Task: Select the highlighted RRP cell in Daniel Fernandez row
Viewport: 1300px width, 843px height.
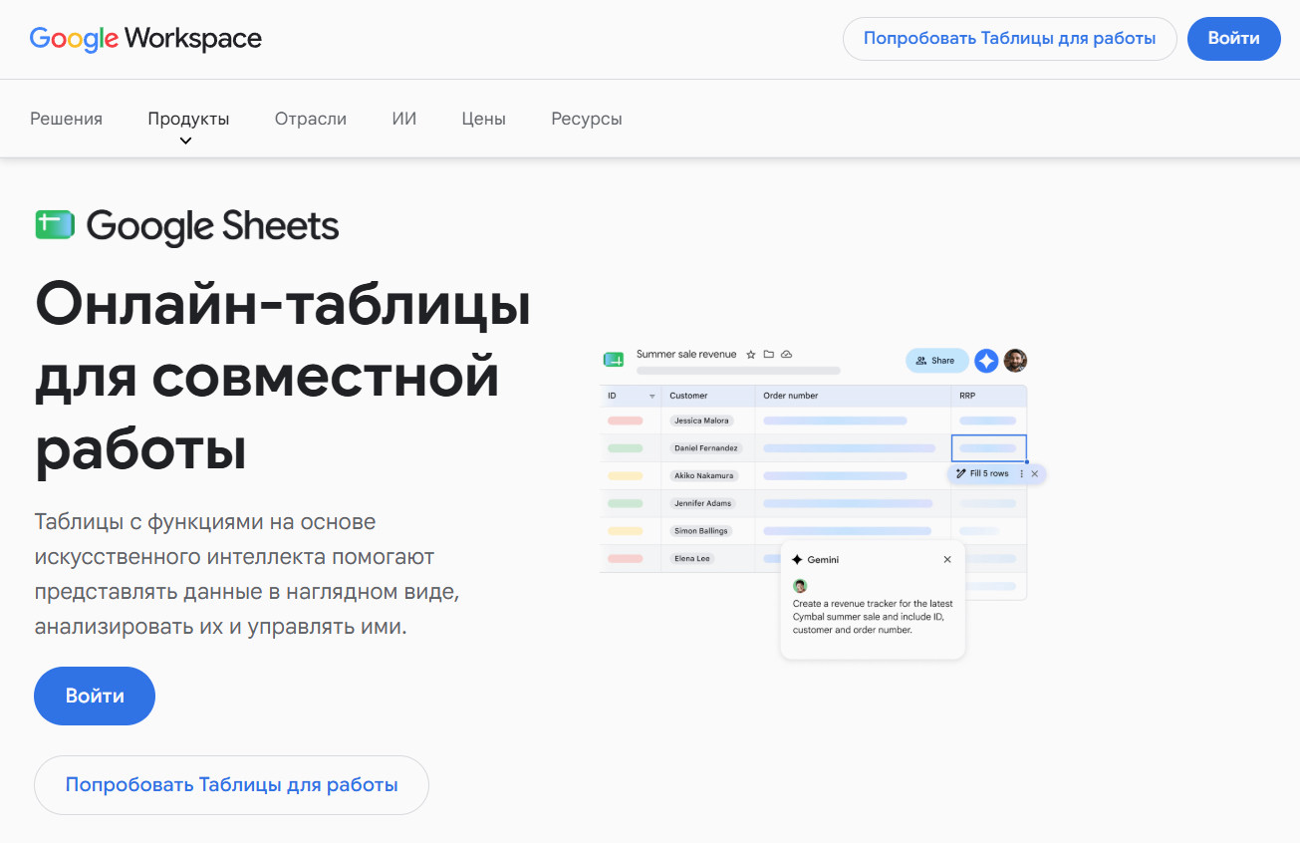Action: (x=988, y=448)
